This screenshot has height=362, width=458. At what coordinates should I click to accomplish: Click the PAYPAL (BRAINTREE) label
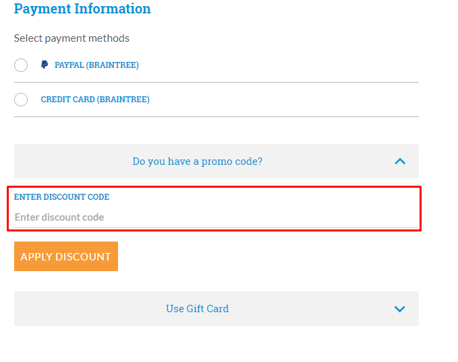click(96, 65)
